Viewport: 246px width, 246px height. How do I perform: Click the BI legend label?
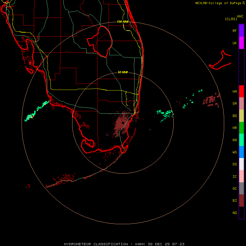point(235,201)
